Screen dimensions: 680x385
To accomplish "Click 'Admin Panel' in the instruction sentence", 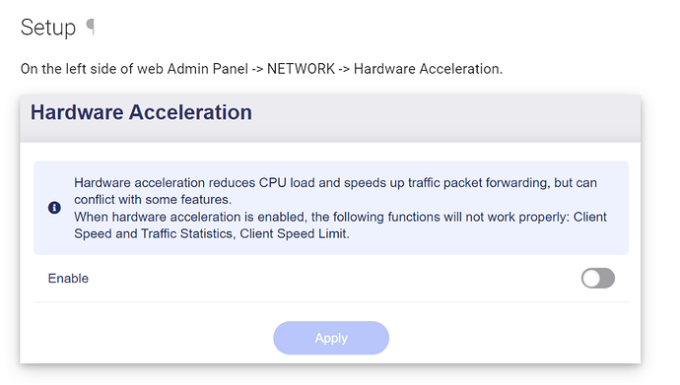I will (x=208, y=69).
